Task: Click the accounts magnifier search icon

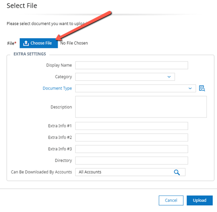Action: pyautogui.click(x=177, y=172)
